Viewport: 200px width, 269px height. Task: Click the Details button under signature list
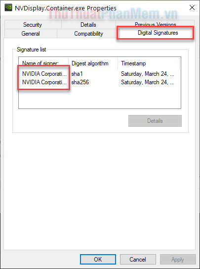tap(155, 121)
